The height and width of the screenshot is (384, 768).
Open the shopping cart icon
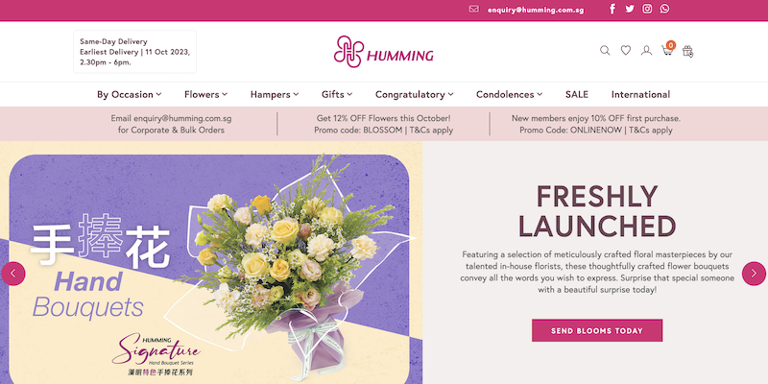tap(667, 50)
